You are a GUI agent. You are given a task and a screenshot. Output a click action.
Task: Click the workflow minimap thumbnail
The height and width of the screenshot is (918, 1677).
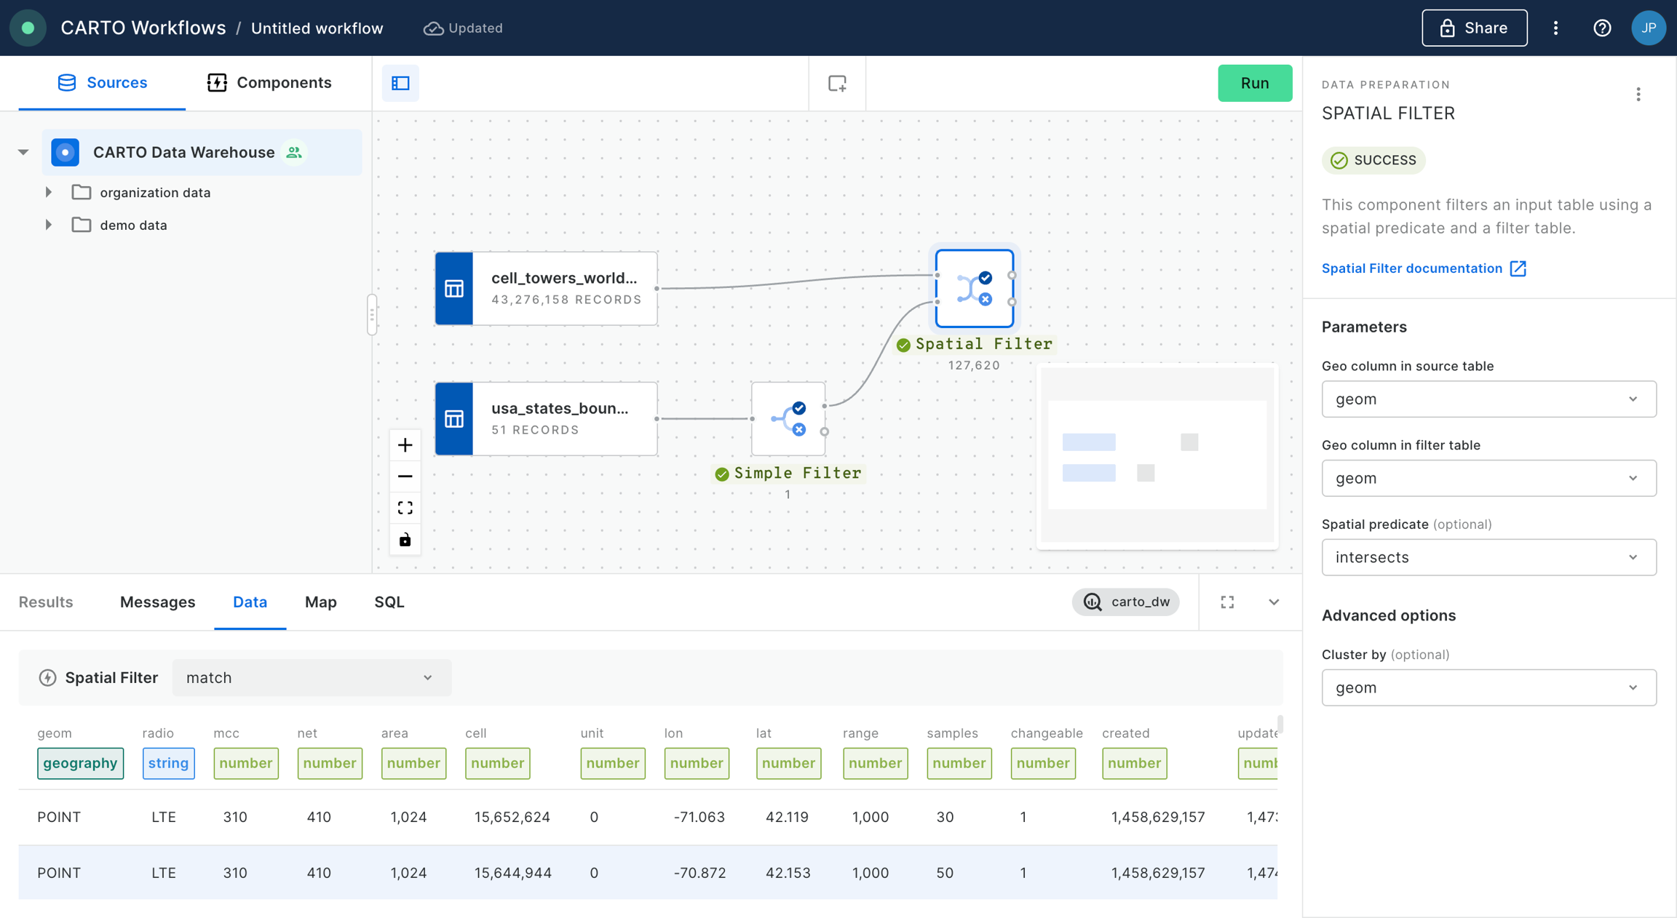tap(1157, 456)
